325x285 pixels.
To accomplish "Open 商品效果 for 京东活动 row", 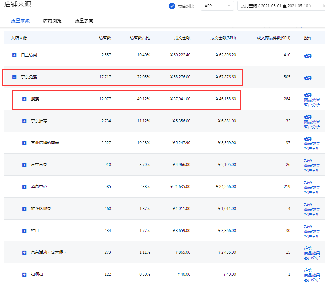I will [x=312, y=253].
